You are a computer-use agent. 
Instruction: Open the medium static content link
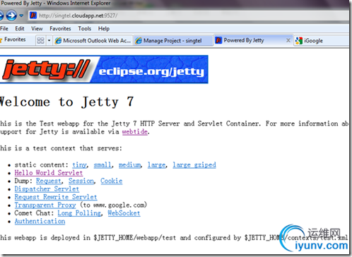pyautogui.click(x=129, y=165)
